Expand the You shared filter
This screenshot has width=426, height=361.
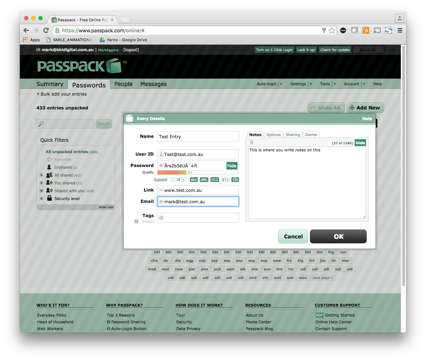[41, 183]
